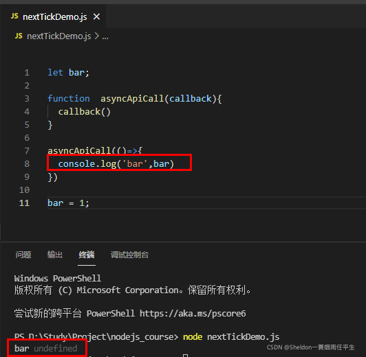Click the asyncApiCall function name definition
Viewport: 366px width, 357px height.
point(132,98)
